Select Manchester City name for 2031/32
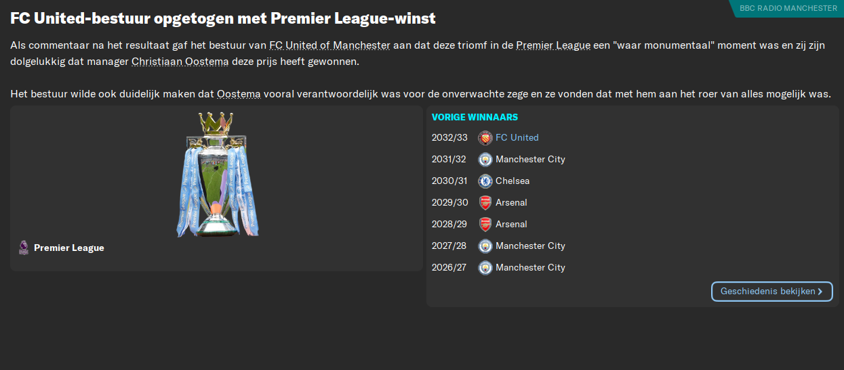Screen dimensions: 844x370 (x=530, y=160)
